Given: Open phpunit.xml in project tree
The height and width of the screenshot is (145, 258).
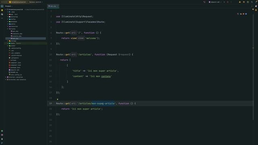Looking at the screenshot, I should [x=14, y=70].
